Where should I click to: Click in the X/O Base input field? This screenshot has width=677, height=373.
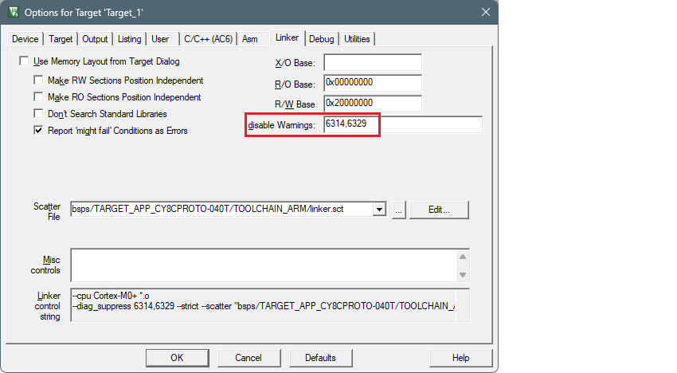tap(372, 63)
